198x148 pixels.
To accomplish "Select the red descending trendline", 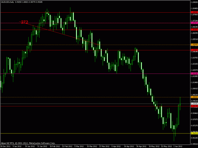I will [59, 33].
